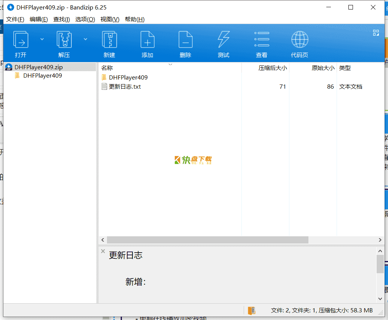
Task: Expand the dropdown arrow next to 解压
Action: 85,39
